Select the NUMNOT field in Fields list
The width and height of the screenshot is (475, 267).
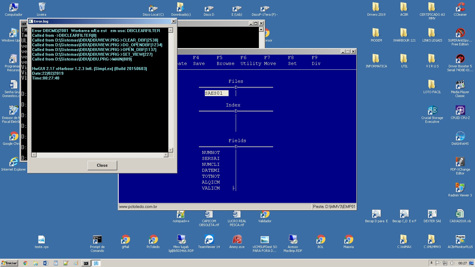[211, 152]
